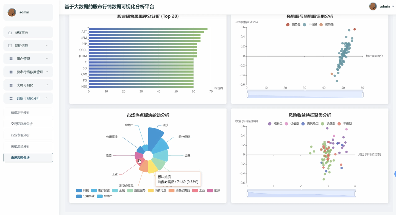Click the admin avatar in sidebar
396x215 pixels.
(12, 12)
